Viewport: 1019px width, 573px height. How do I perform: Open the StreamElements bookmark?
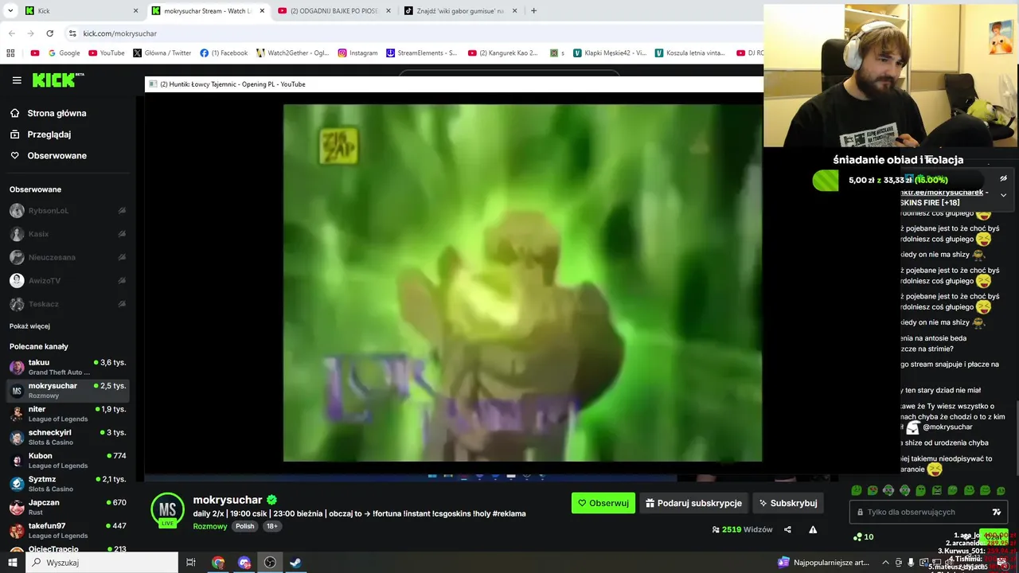pyautogui.click(x=422, y=53)
